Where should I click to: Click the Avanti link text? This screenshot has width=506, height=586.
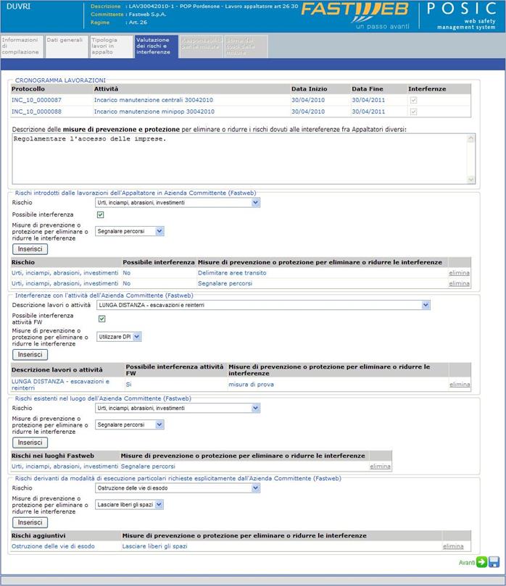[x=467, y=562]
